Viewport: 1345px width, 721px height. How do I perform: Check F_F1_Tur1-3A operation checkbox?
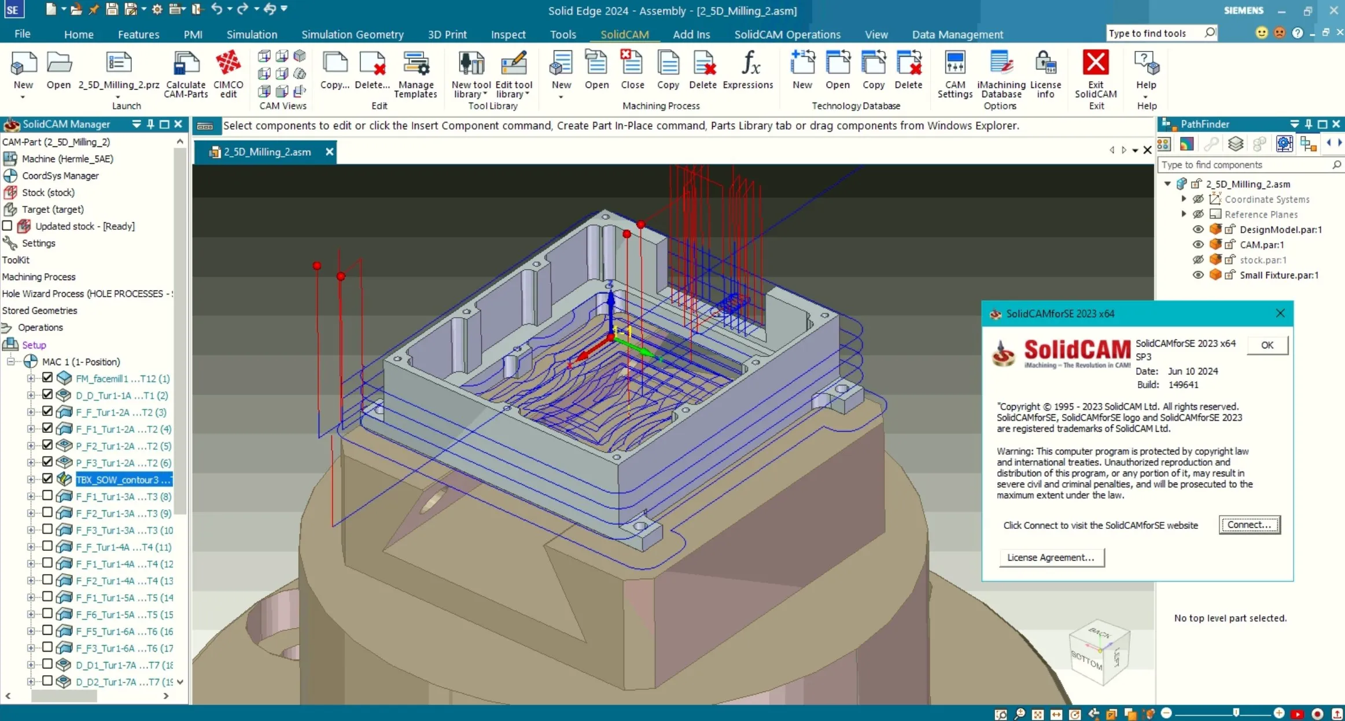click(47, 495)
